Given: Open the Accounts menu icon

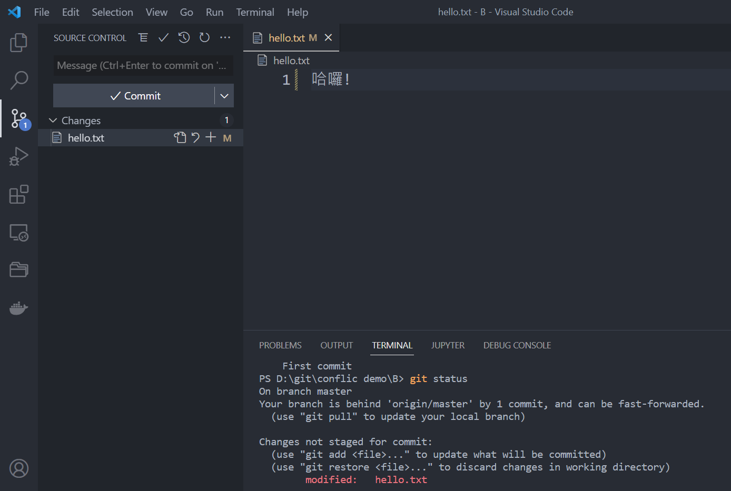Looking at the screenshot, I should tap(19, 468).
